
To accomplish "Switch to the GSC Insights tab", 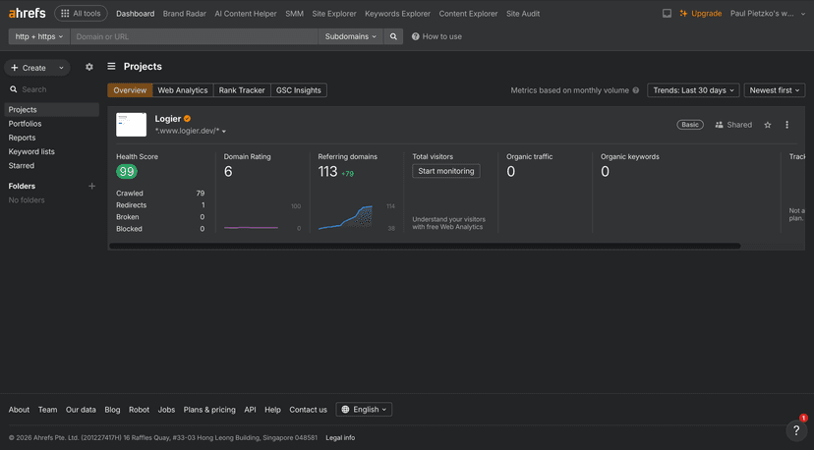I will point(299,90).
